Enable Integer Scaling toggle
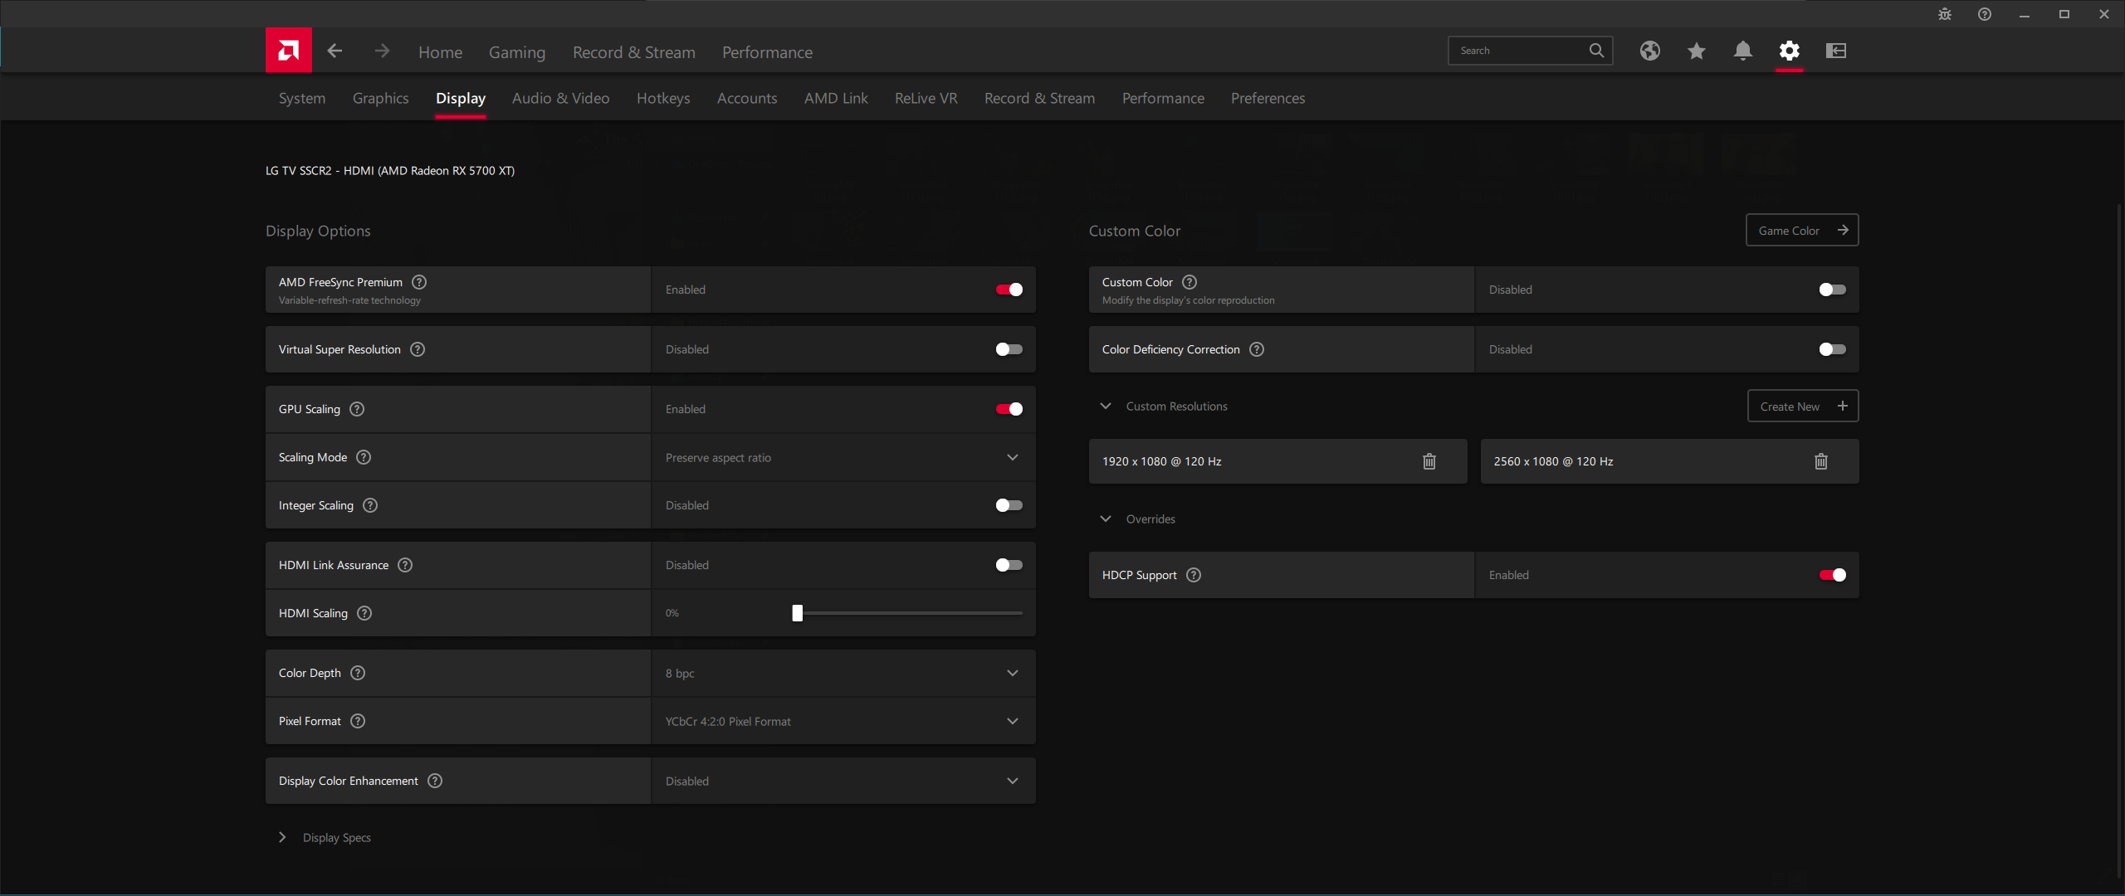This screenshot has width=2125, height=896. [1009, 505]
